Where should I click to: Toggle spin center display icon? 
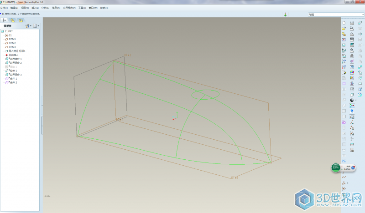(x=352, y=106)
